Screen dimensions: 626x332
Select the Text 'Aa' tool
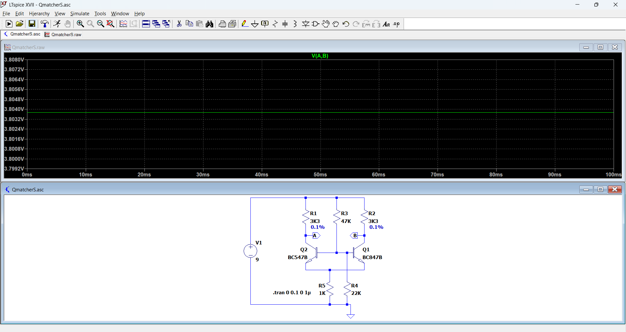386,24
